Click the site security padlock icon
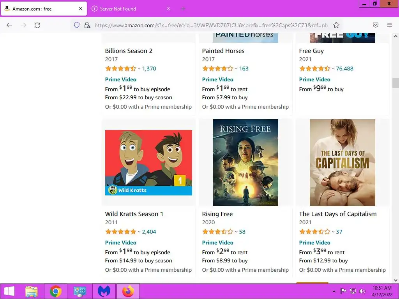 (x=87, y=25)
